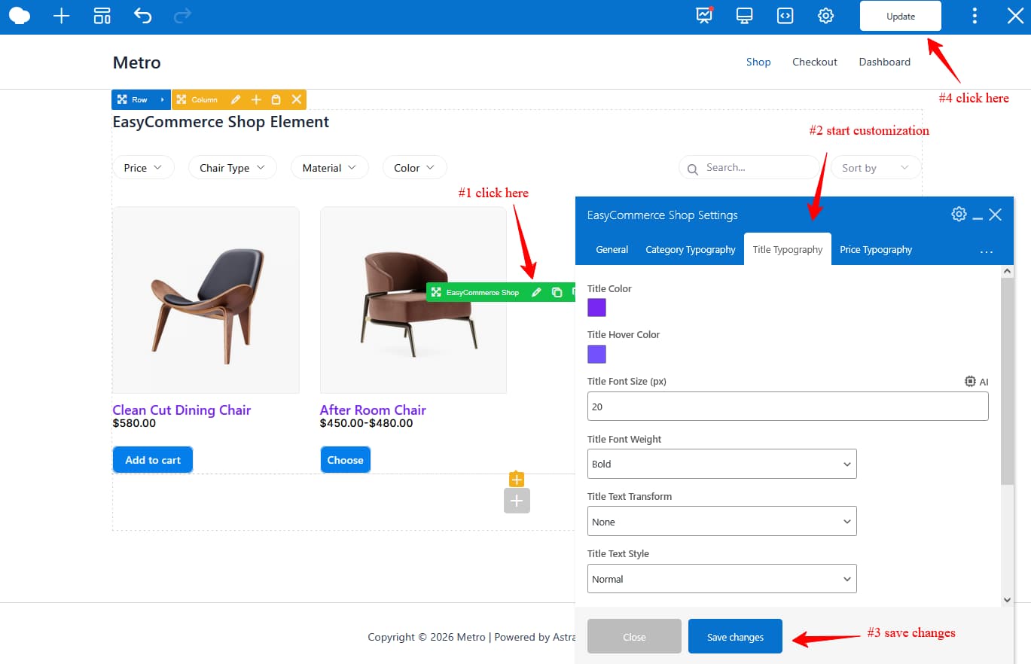
Task: Open settings gear in the EasyCommerce Shop Settings header
Action: (x=959, y=214)
